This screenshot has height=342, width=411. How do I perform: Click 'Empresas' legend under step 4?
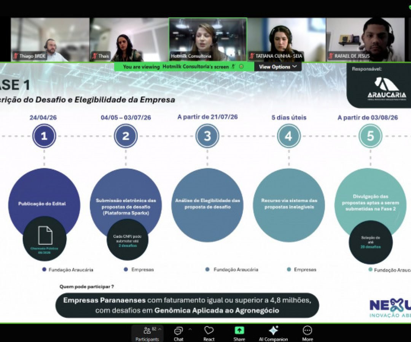[305, 269]
